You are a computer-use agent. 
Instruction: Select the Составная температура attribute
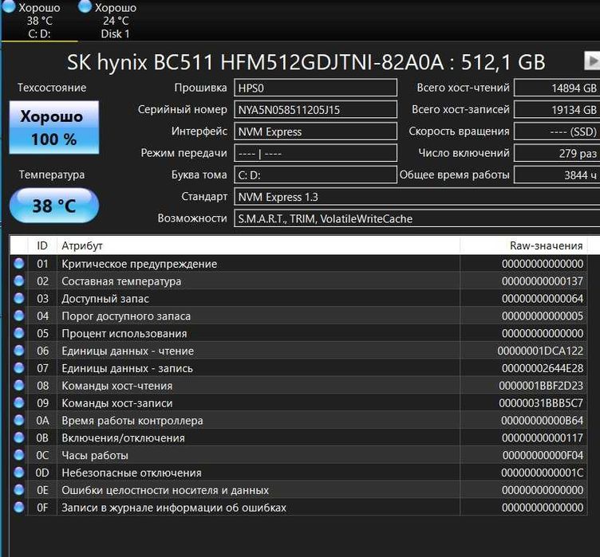click(x=121, y=281)
